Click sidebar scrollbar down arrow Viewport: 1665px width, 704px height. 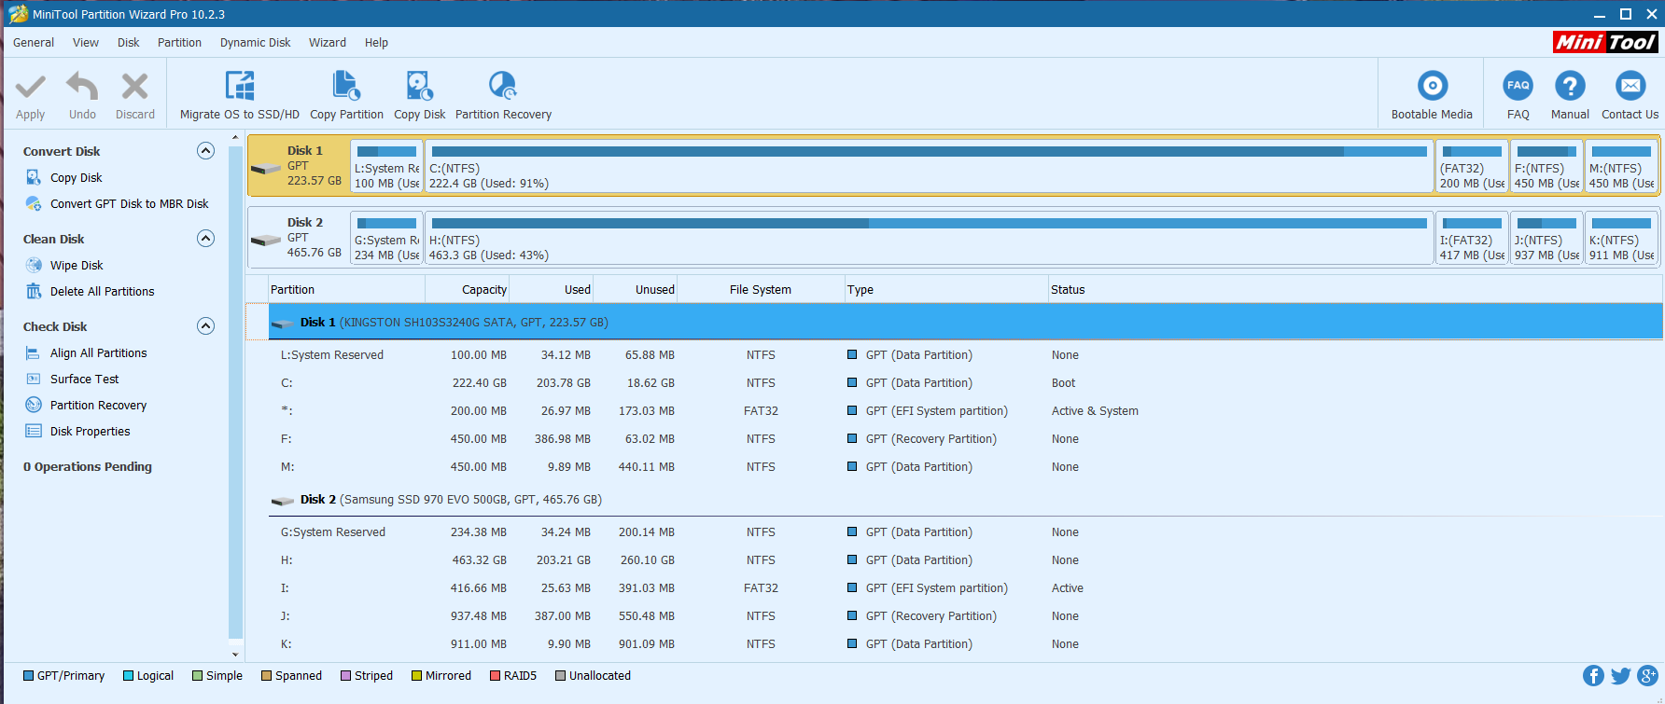(235, 655)
